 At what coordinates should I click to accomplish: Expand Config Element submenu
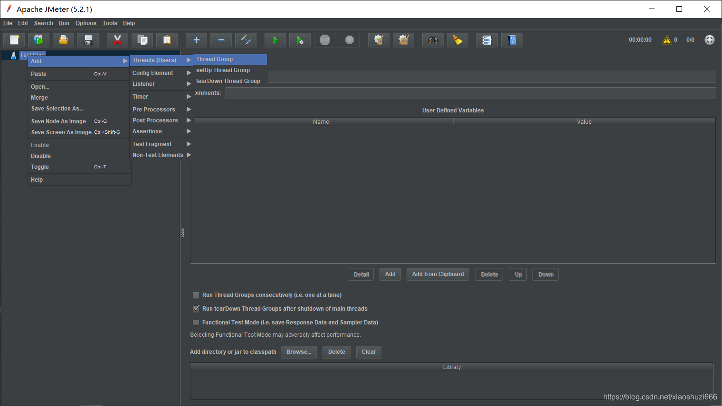click(x=161, y=73)
